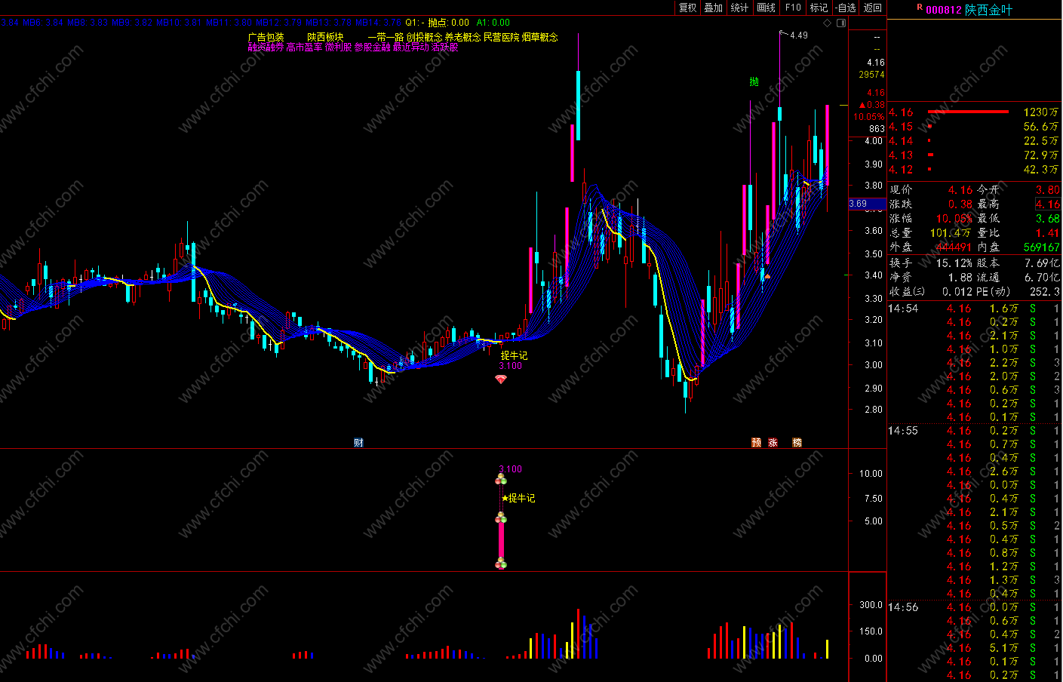Open the 统计 statistics tool
The image size is (1063, 682).
(x=739, y=8)
